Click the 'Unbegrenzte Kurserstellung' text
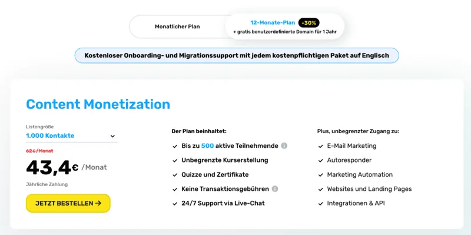 pos(225,160)
